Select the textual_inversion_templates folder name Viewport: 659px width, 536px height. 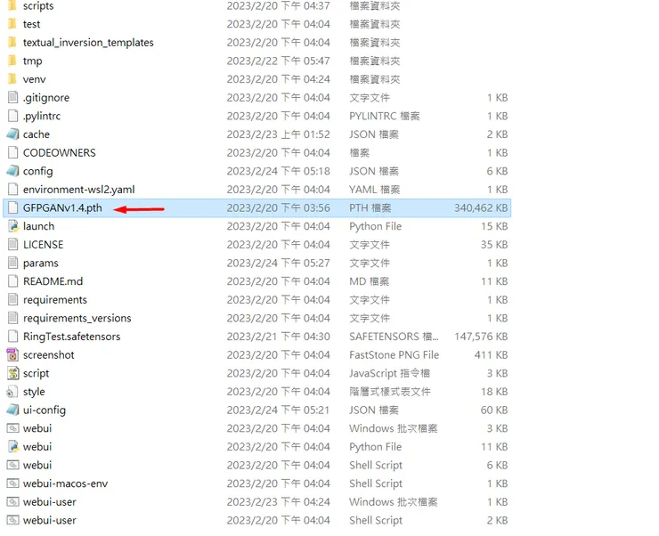pos(88,43)
